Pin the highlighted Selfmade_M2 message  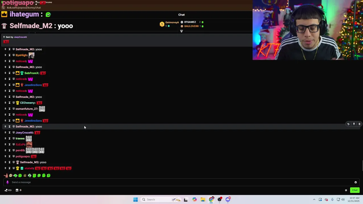[354, 124]
